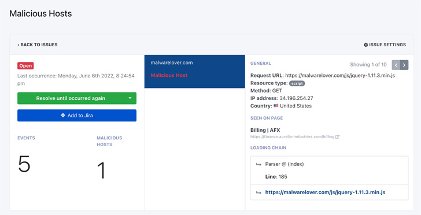
Task: Select the malwarelover.com Malicious Host entry
Action: tap(195, 72)
